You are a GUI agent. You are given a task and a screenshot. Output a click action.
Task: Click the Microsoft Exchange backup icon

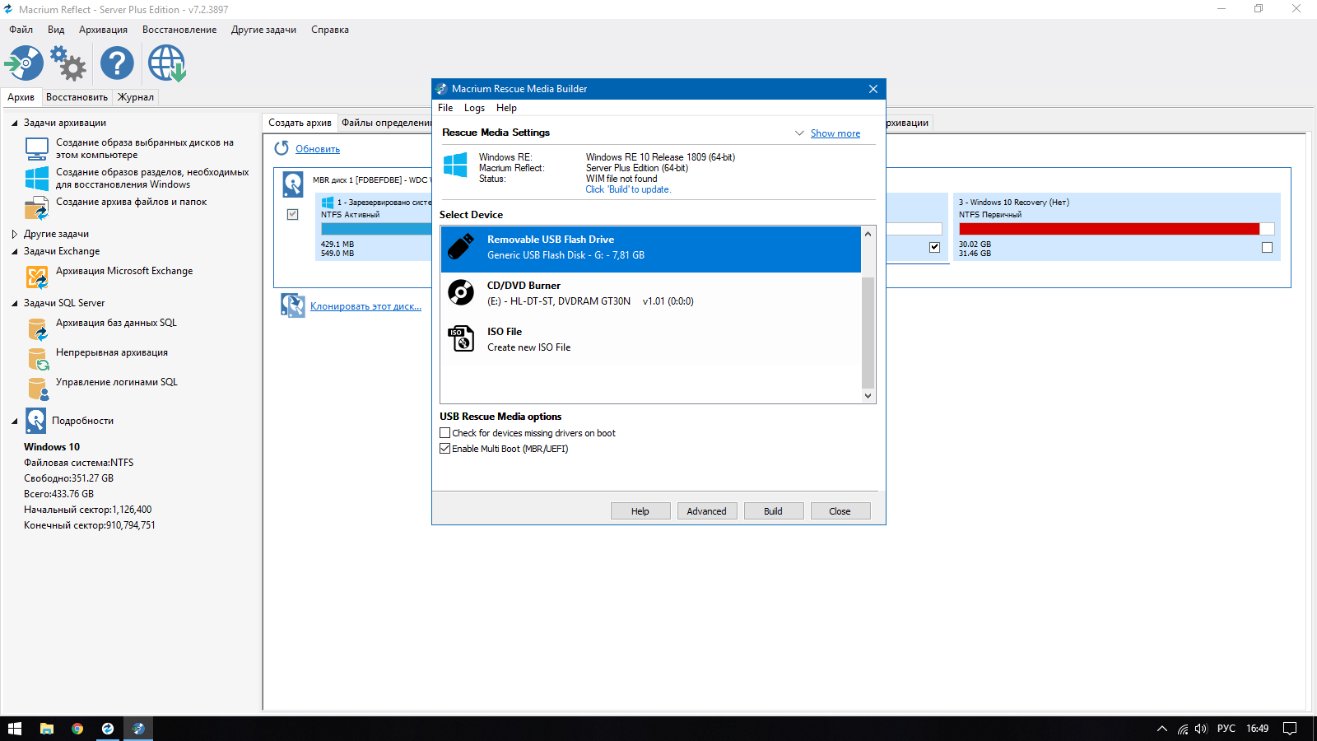37,277
